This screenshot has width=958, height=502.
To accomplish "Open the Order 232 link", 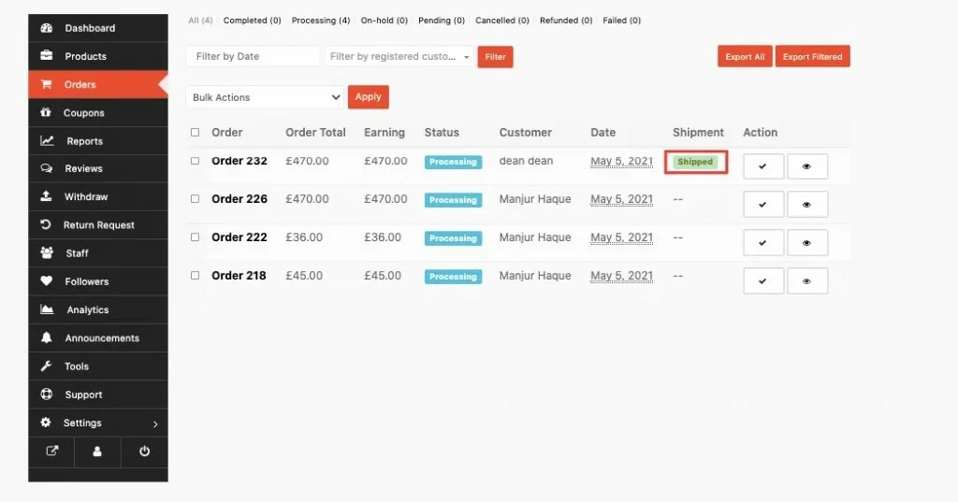I will click(x=239, y=161).
